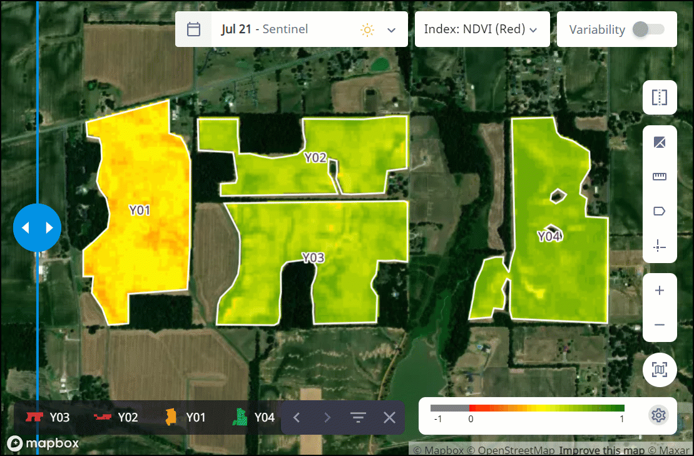Open legend settings gear
694x456 pixels.
658,415
